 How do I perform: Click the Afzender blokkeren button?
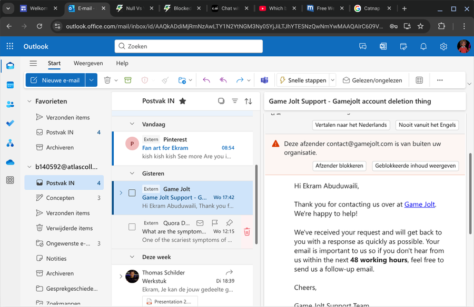coord(339,166)
